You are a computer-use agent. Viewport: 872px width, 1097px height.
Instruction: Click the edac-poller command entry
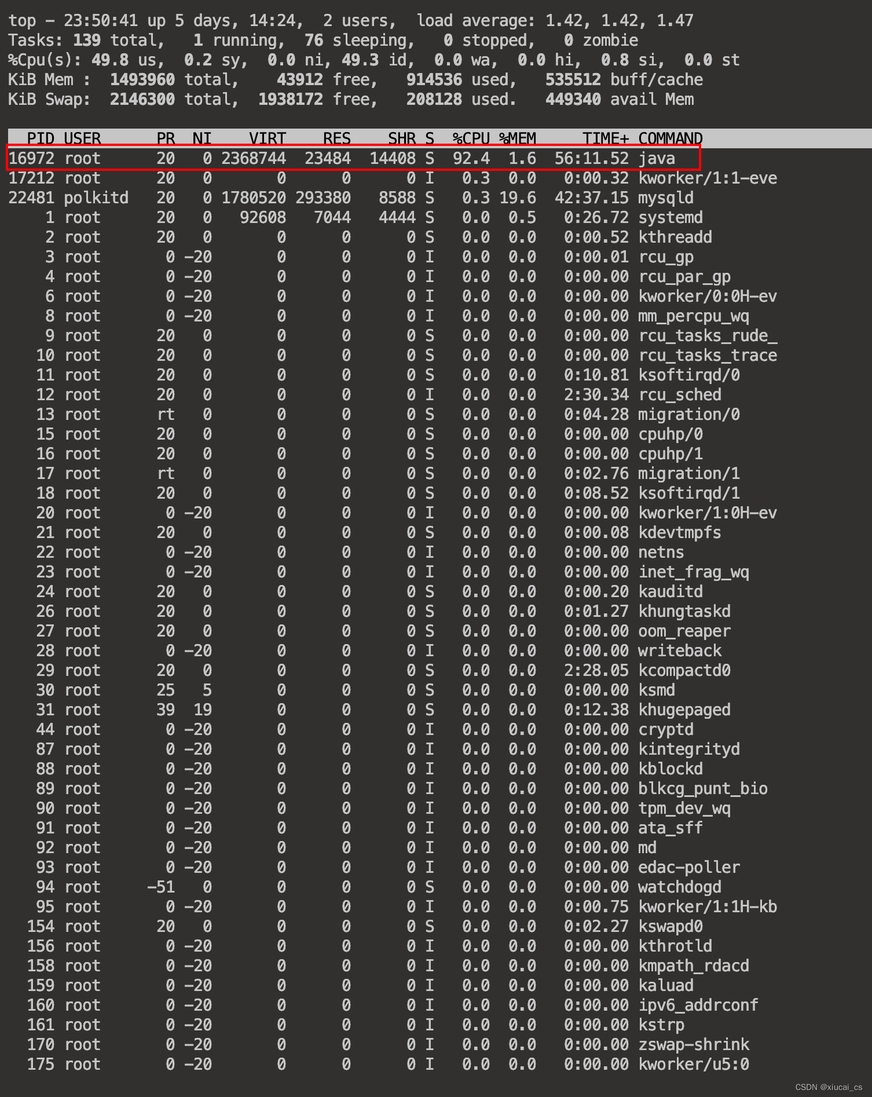click(x=688, y=868)
